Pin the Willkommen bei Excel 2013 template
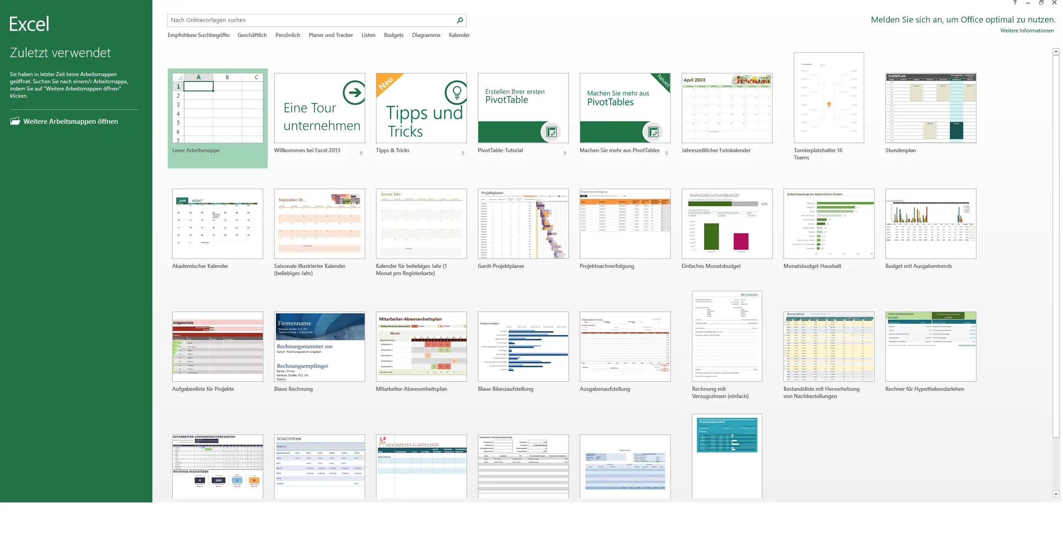The height and width of the screenshot is (538, 1063). click(x=361, y=154)
